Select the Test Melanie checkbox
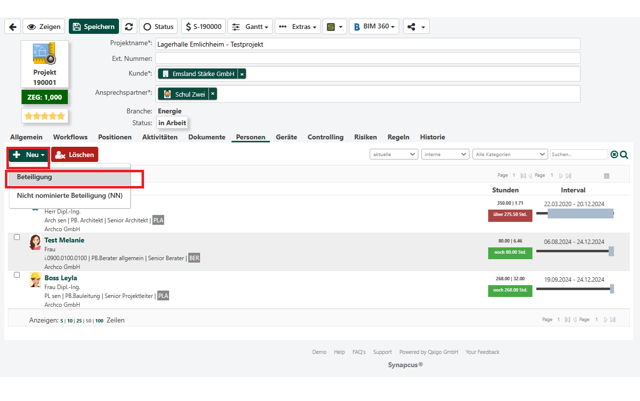The width and height of the screenshot is (640, 401). 17,237
